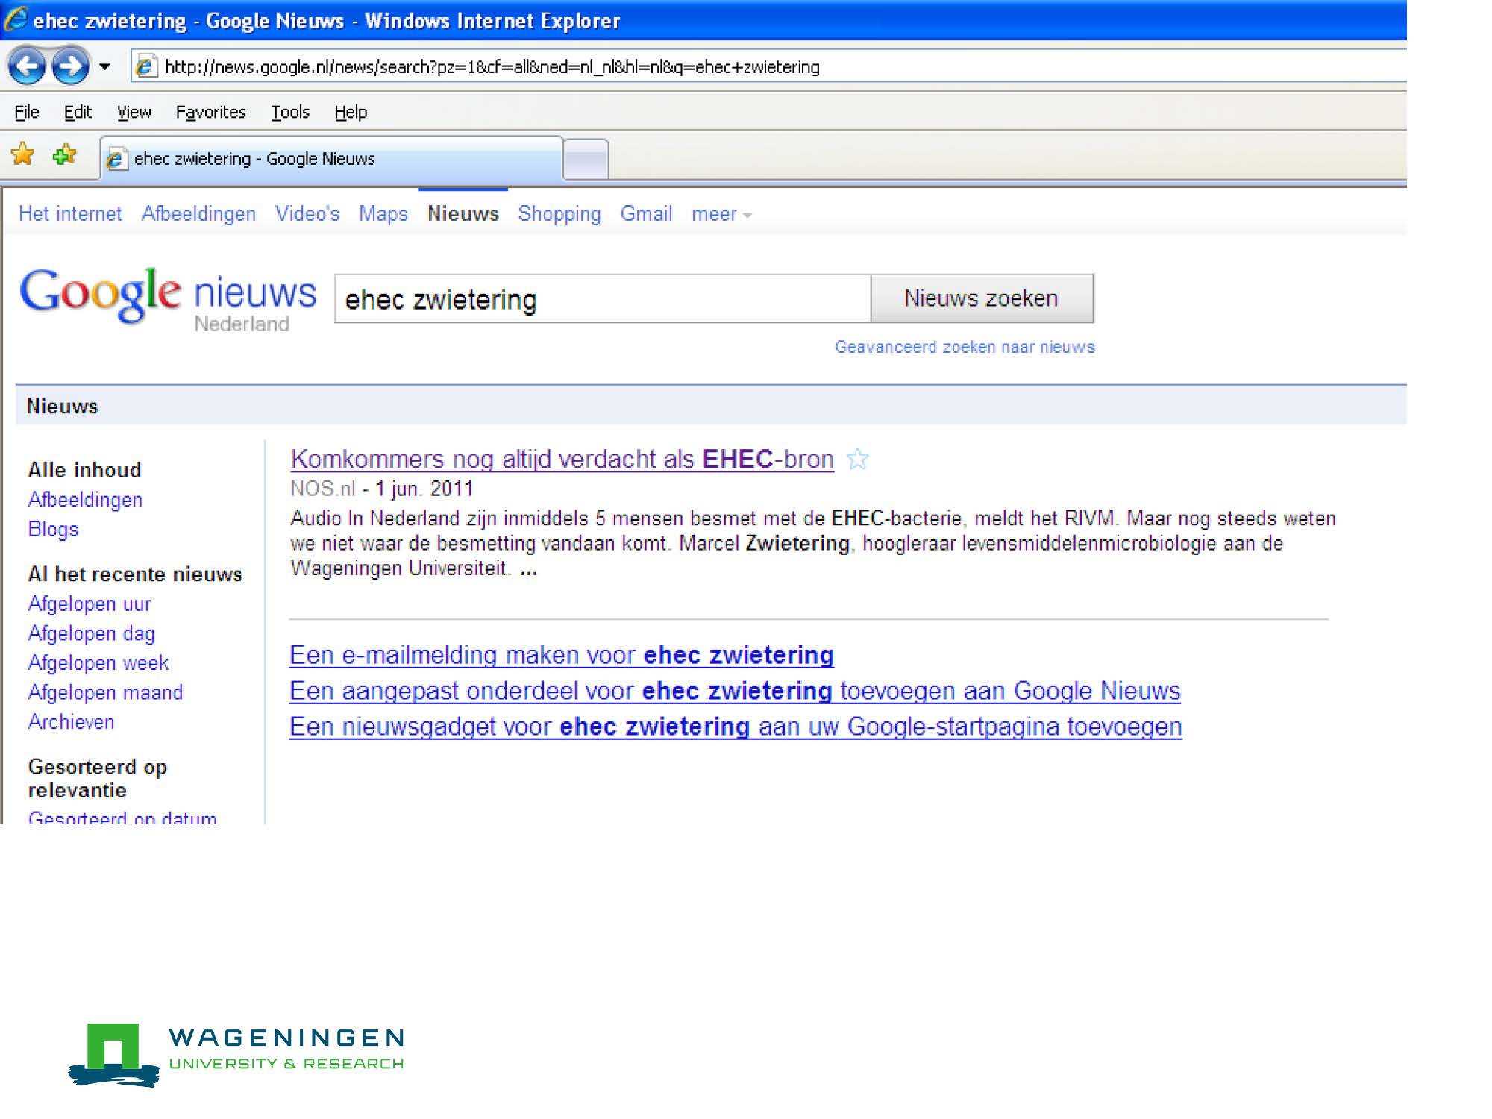The width and height of the screenshot is (1492, 1119).
Task: Click the browser Forward arrow button
Action: coord(70,66)
